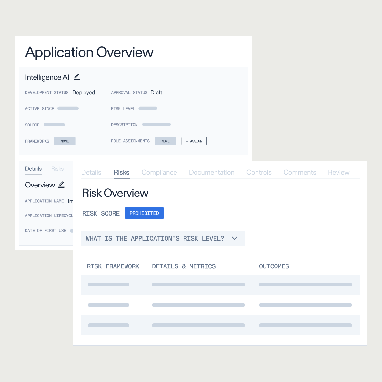Click the pencil icon beside Intelligence AI
The width and height of the screenshot is (382, 382).
tap(77, 77)
